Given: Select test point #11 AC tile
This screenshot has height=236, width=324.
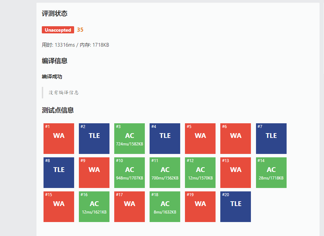Looking at the screenshot, I should (165, 173).
